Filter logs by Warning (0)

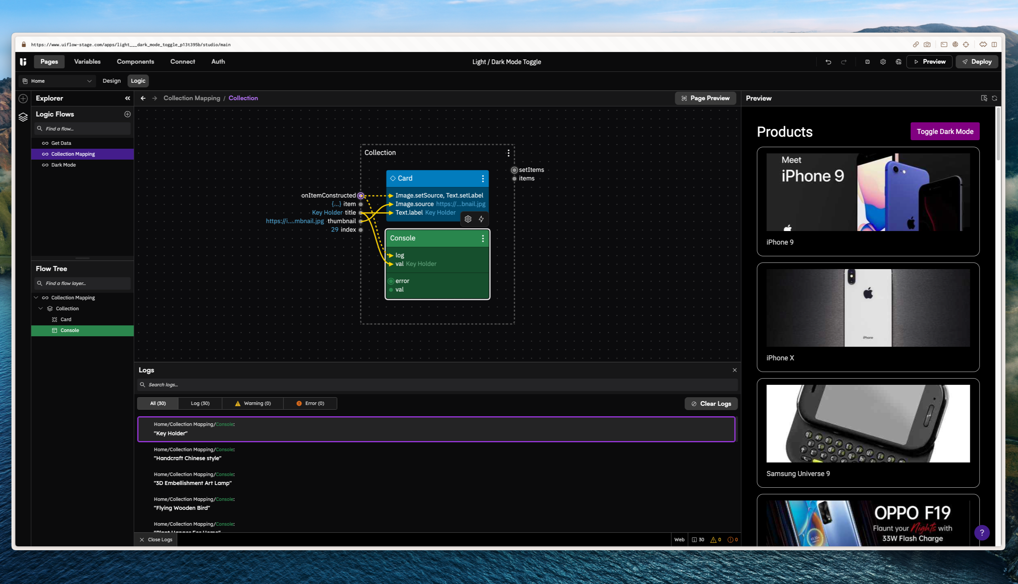(x=253, y=403)
